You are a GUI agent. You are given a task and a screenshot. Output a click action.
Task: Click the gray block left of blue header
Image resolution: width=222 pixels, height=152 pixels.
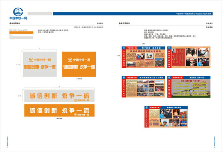click(x=40, y=14)
